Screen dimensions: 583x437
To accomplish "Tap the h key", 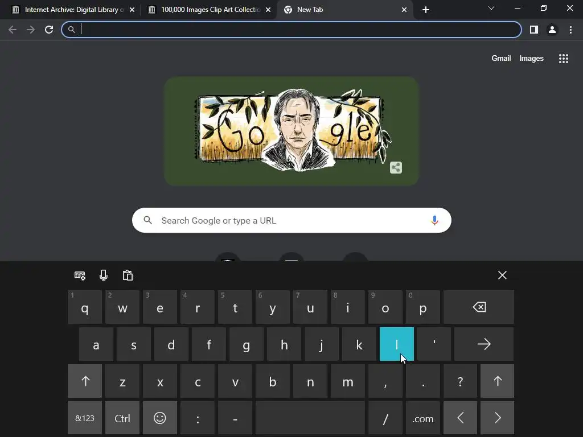I will click(284, 344).
